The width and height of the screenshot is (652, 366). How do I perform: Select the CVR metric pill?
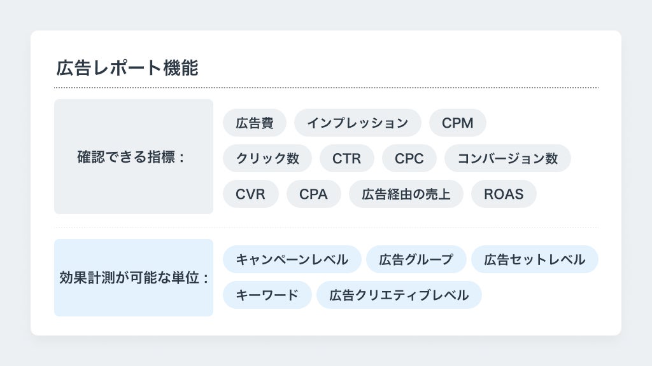click(x=250, y=194)
